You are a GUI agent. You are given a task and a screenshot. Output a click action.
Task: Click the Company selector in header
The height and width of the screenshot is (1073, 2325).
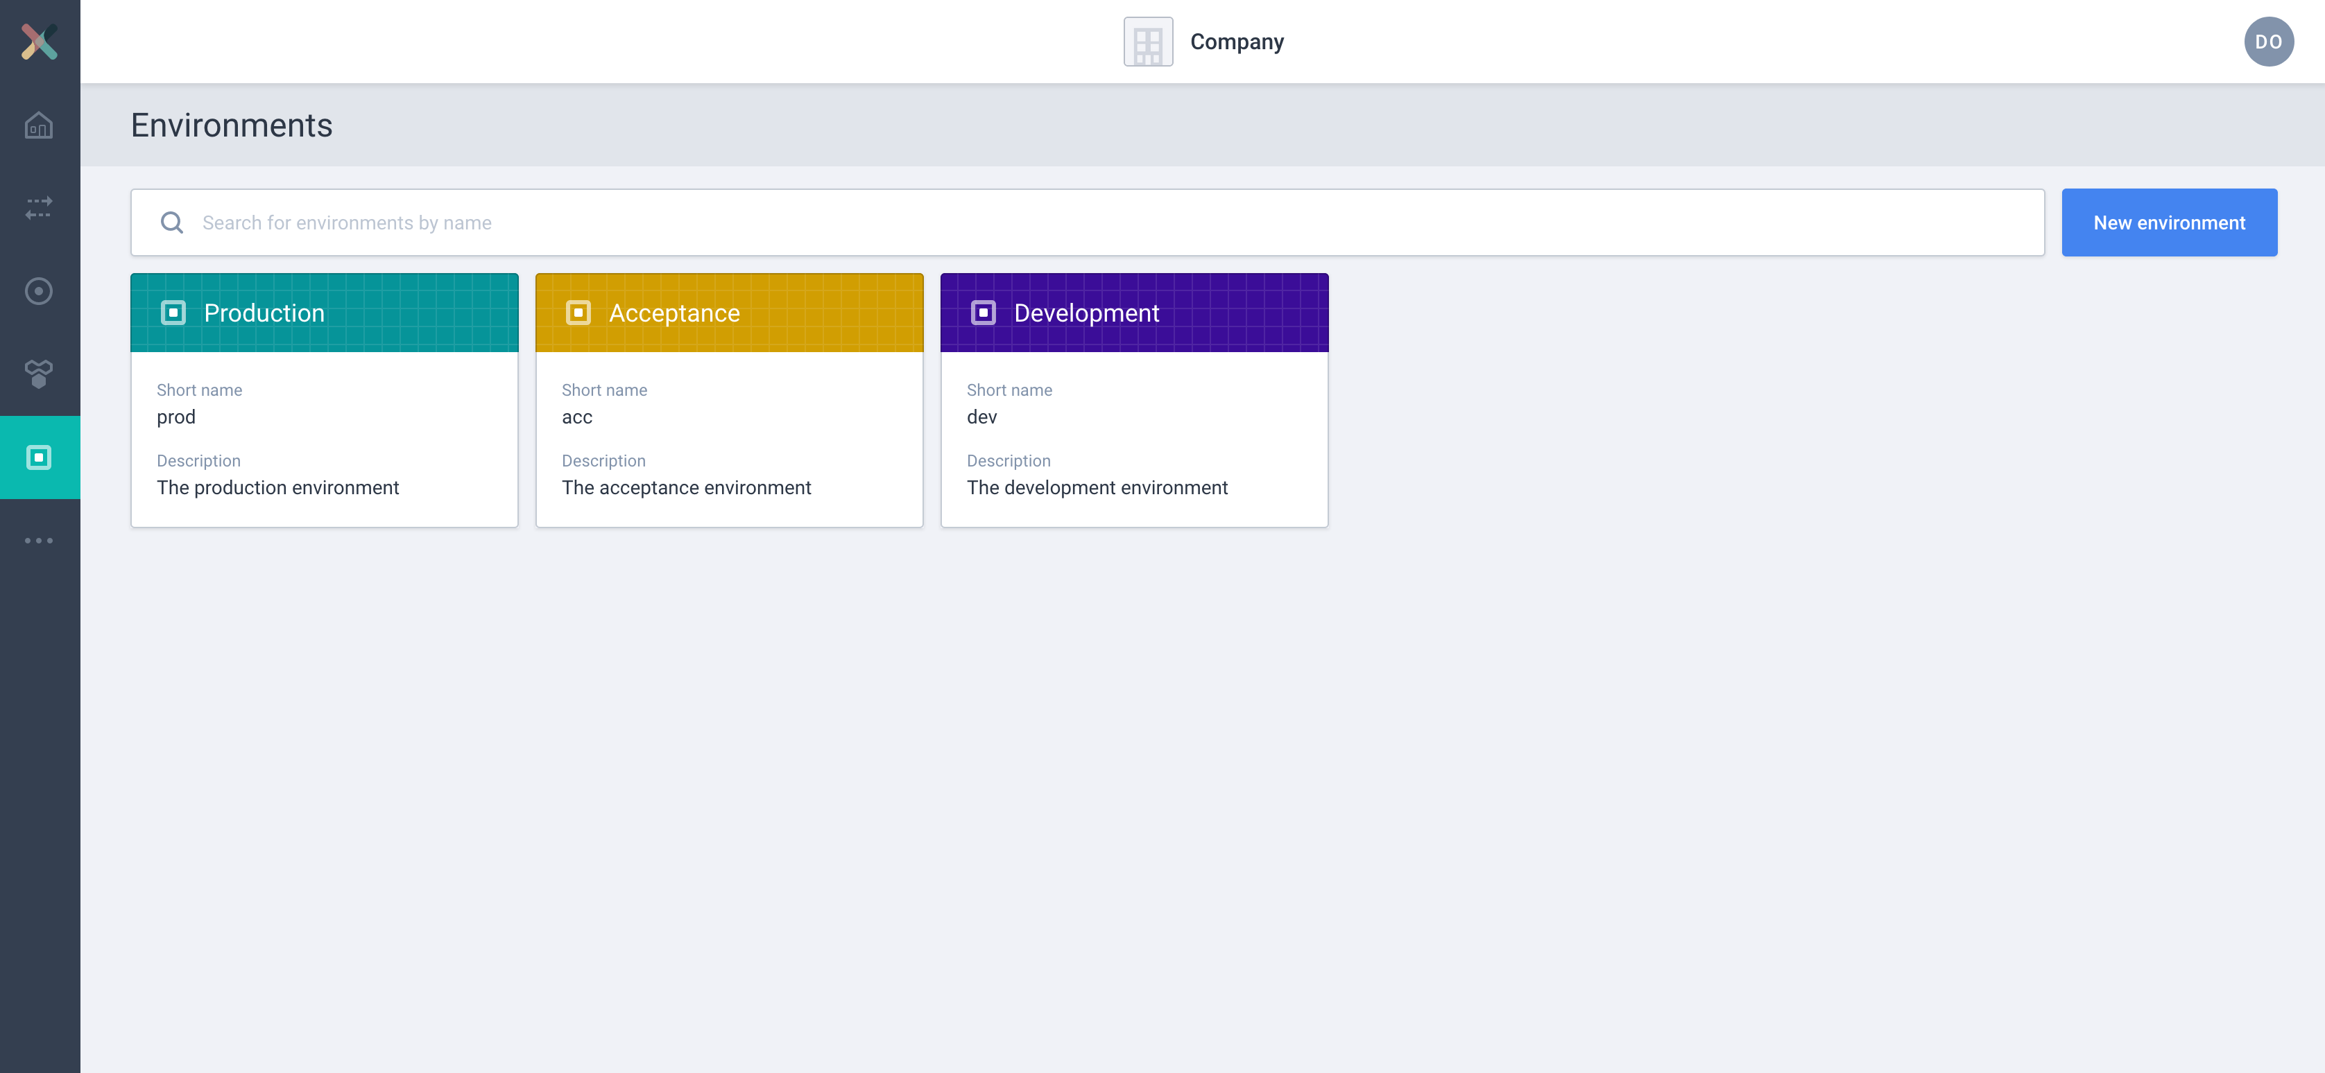click(1204, 42)
